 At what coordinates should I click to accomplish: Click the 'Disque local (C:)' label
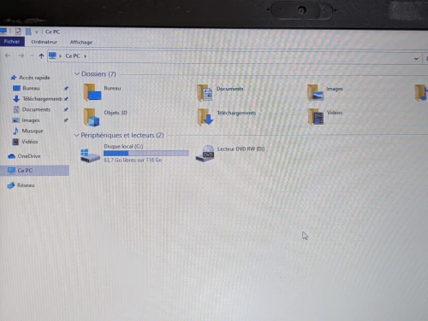coord(123,146)
